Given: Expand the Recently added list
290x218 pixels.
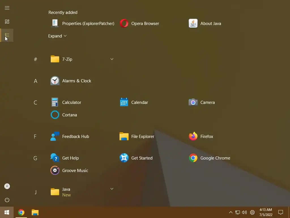Looking at the screenshot, I should [x=57, y=36].
